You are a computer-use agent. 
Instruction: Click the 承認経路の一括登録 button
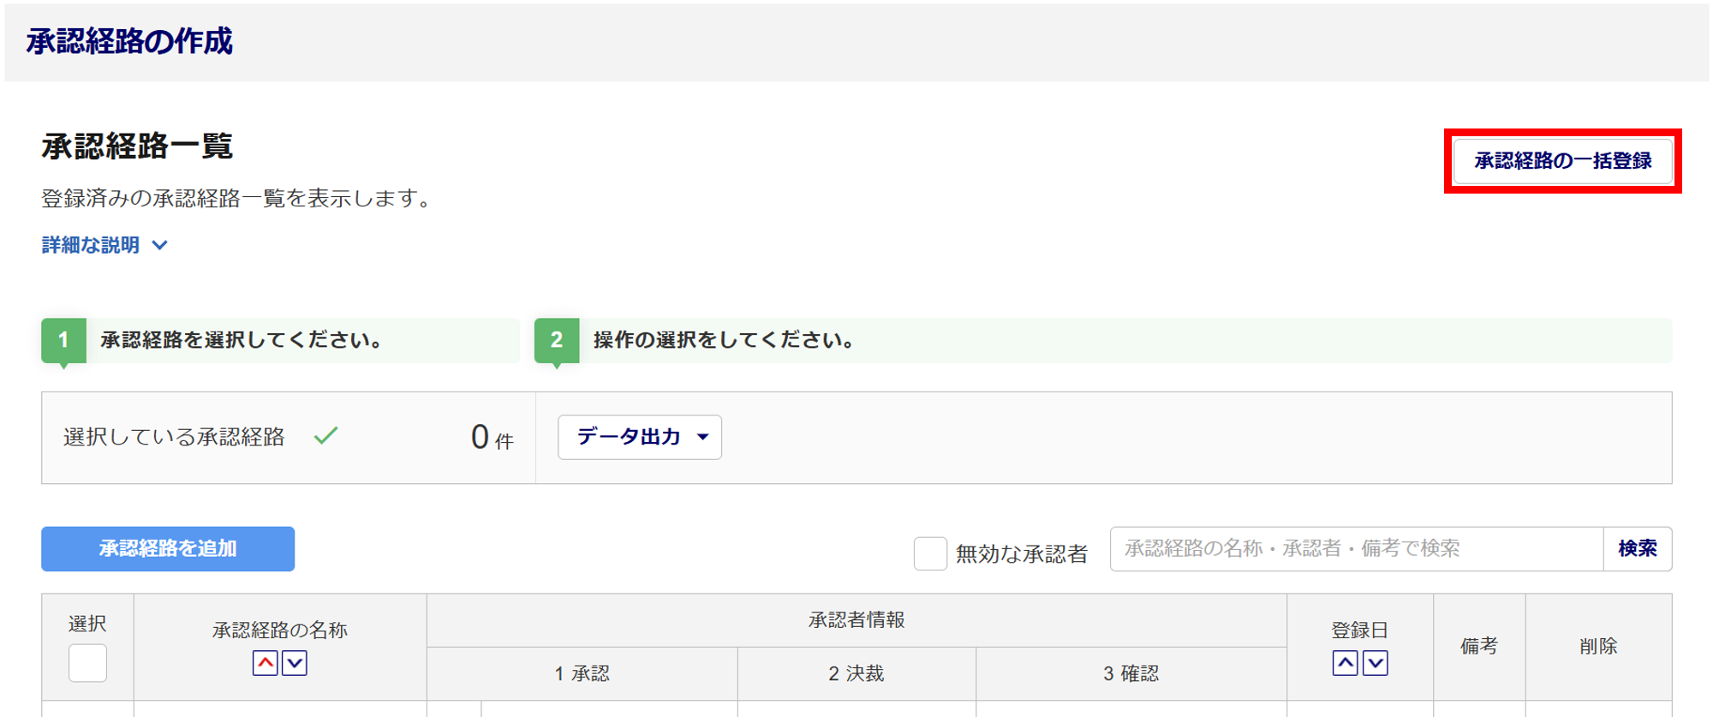click(1562, 161)
